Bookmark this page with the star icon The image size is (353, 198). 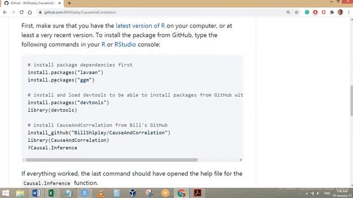pos(297,12)
